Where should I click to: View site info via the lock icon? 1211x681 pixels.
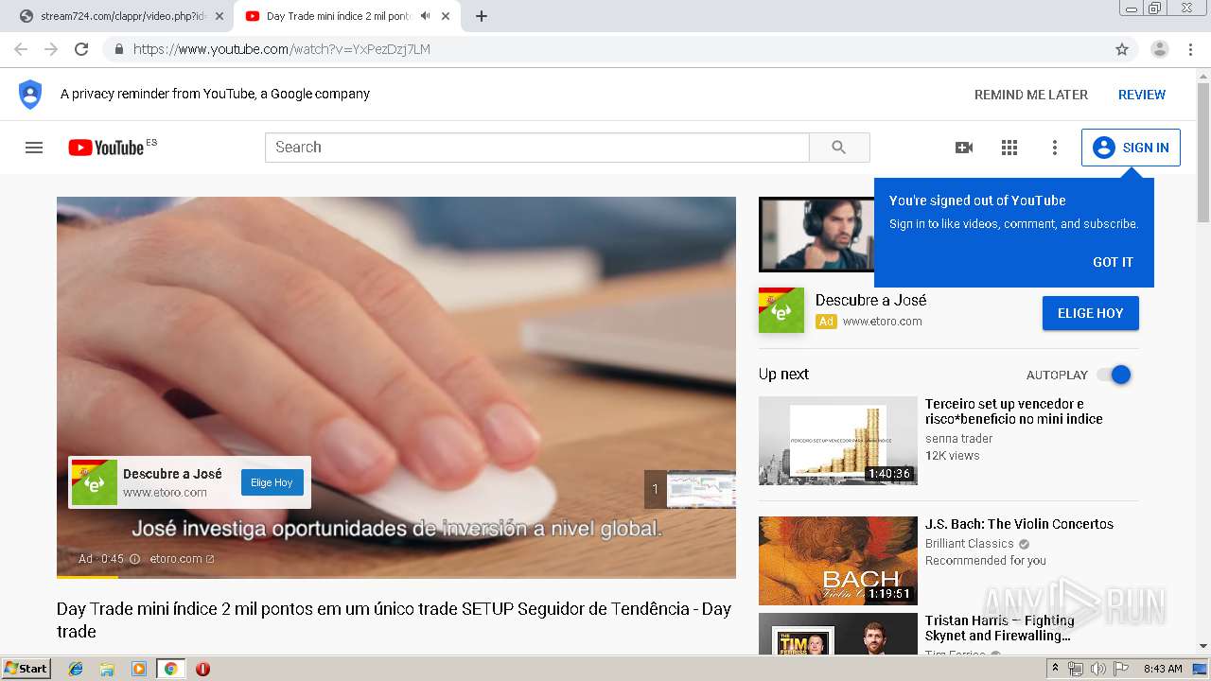(119, 49)
